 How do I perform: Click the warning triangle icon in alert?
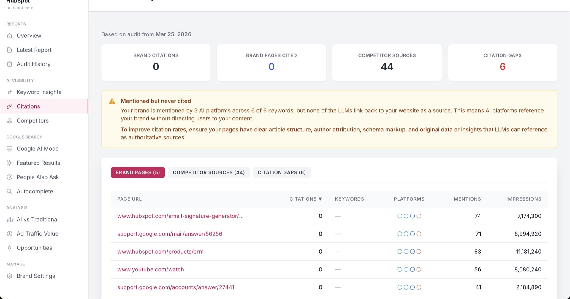[112, 101]
